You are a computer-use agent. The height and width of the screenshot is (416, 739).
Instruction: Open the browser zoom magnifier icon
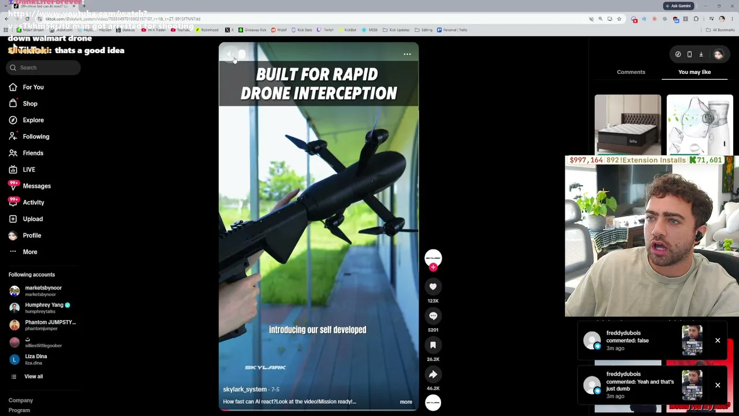tap(600, 19)
